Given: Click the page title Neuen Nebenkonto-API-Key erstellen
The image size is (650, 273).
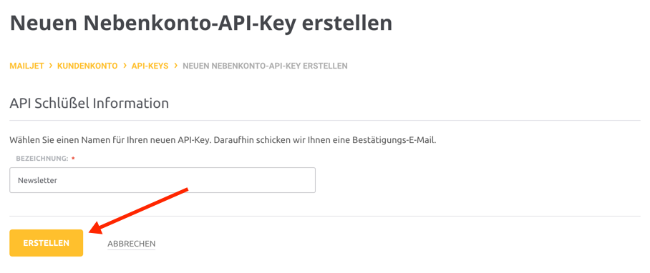Looking at the screenshot, I should point(200,23).
